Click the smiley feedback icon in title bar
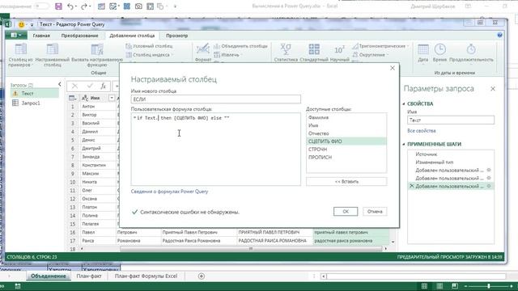 click(x=21, y=24)
